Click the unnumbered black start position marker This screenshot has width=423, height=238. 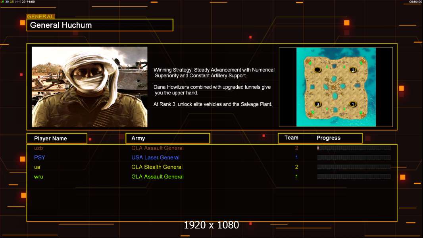(318, 70)
